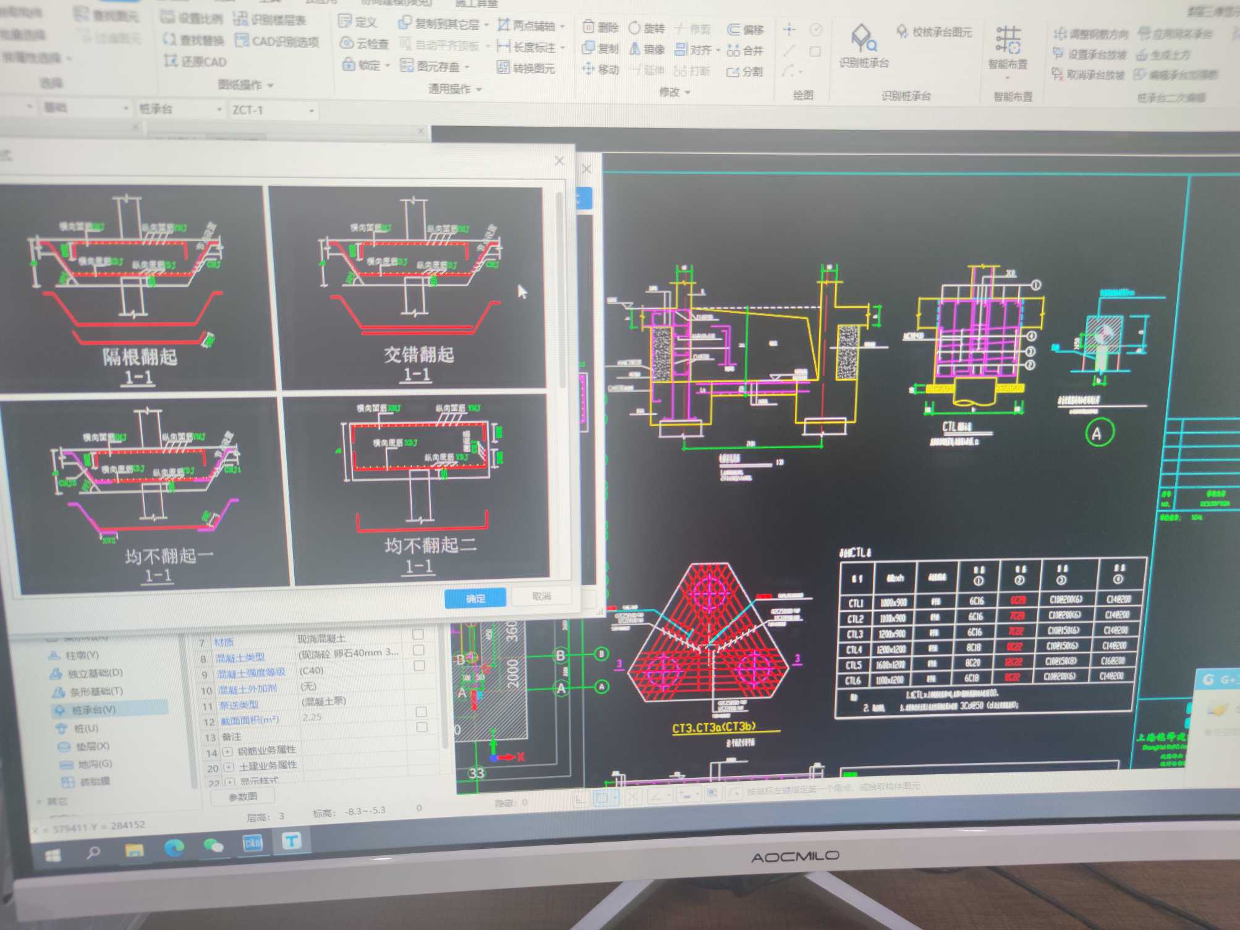This screenshot has height=930, width=1240.
Task: Click the Windows Start button
Action: [x=53, y=855]
